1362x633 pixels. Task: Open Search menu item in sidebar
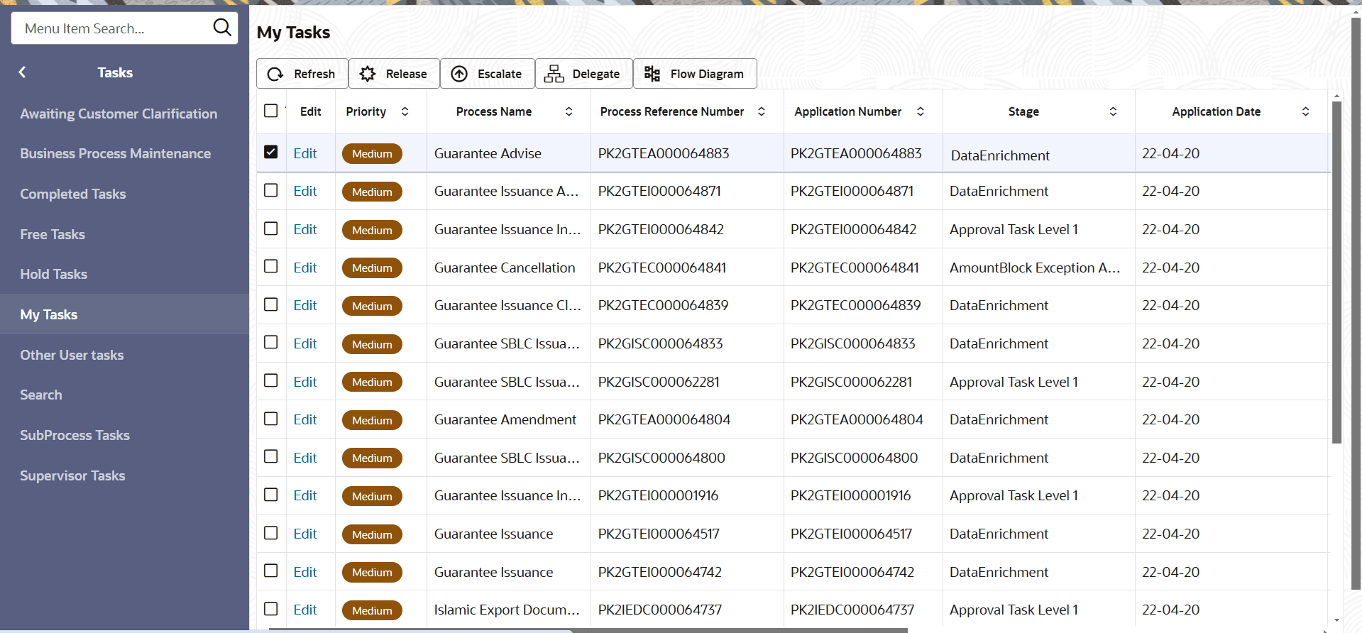click(41, 395)
